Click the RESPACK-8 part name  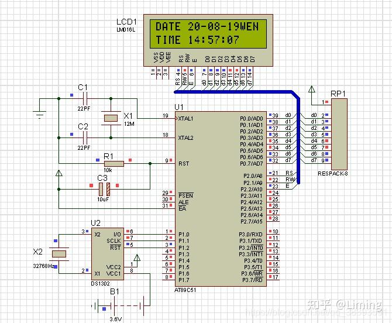pos(333,174)
